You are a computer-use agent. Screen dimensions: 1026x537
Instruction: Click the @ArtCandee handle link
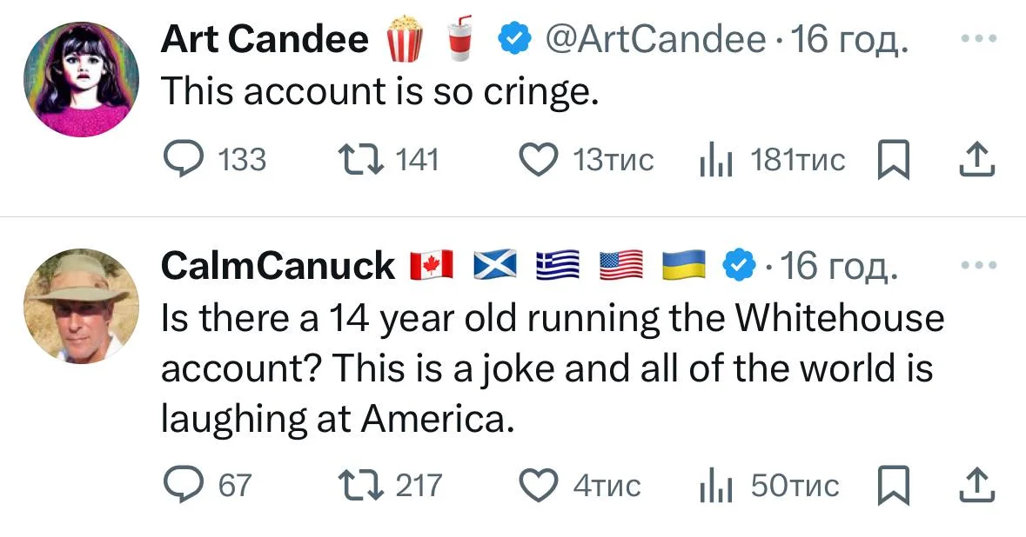pos(655,39)
